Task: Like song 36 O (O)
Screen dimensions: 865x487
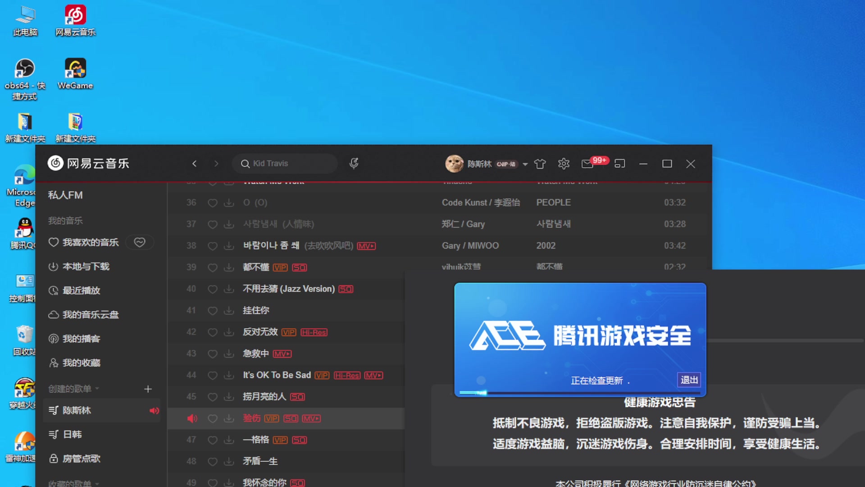Action: (x=212, y=203)
